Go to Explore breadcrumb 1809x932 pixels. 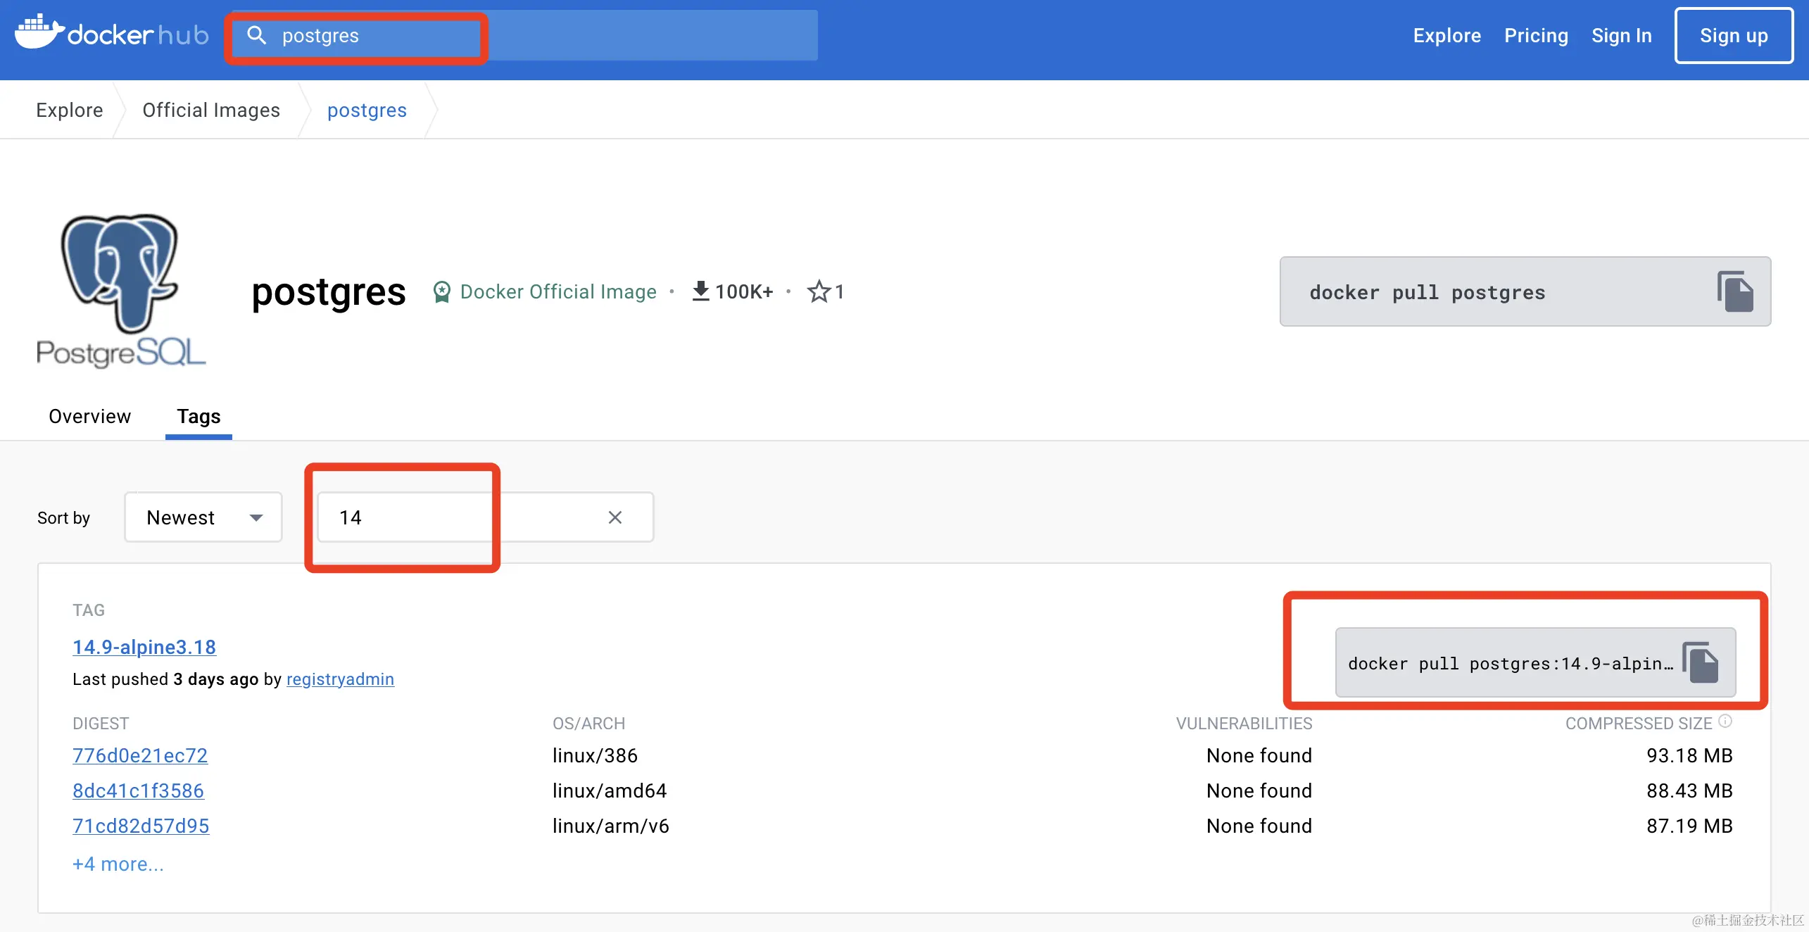click(69, 111)
